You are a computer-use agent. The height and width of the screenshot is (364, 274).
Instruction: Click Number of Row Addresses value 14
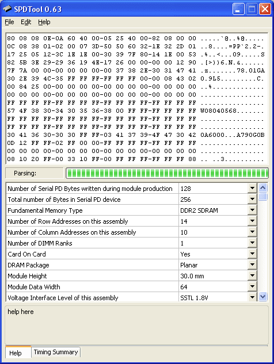[x=184, y=221]
